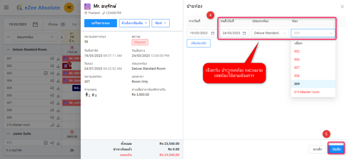Image resolution: width=349 pixels, height=159 pixels.
Task: Open the Mr. Hill R booking on room 303
Action: pyautogui.click(x=72, y=73)
